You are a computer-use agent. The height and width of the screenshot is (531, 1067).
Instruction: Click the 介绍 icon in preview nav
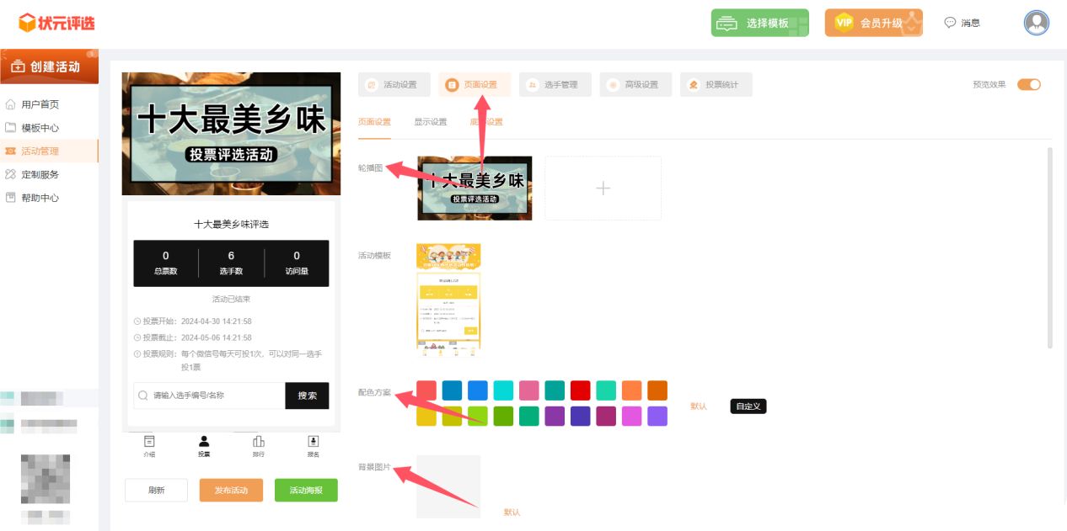click(x=149, y=442)
